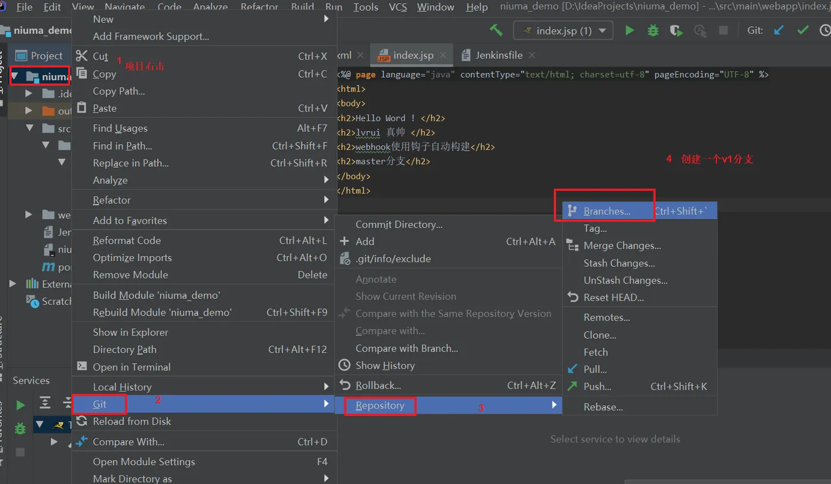Start debugging with the top toolbar bug icon
The width and height of the screenshot is (831, 484).
[653, 30]
